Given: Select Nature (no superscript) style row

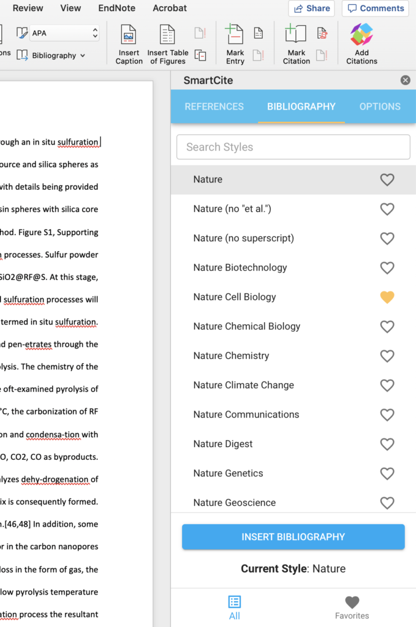Looking at the screenshot, I should (293, 238).
